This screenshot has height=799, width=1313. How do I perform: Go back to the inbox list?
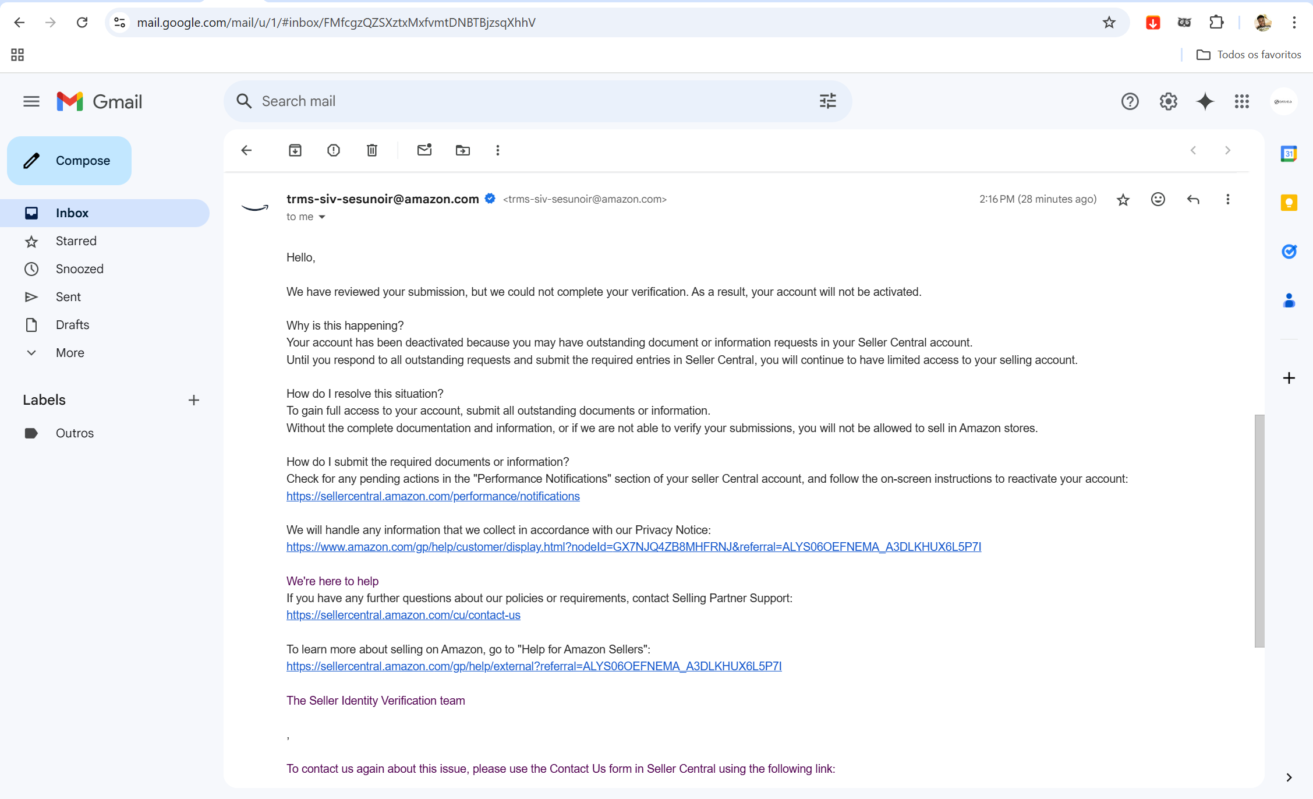pos(246,150)
